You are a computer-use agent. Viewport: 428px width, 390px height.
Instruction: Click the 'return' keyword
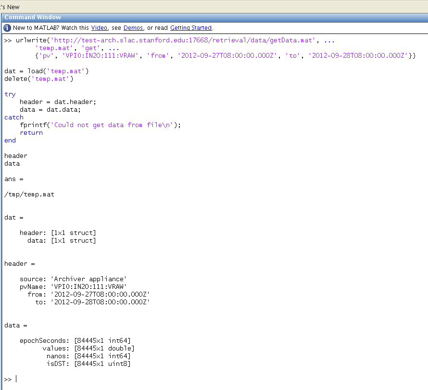pos(31,133)
